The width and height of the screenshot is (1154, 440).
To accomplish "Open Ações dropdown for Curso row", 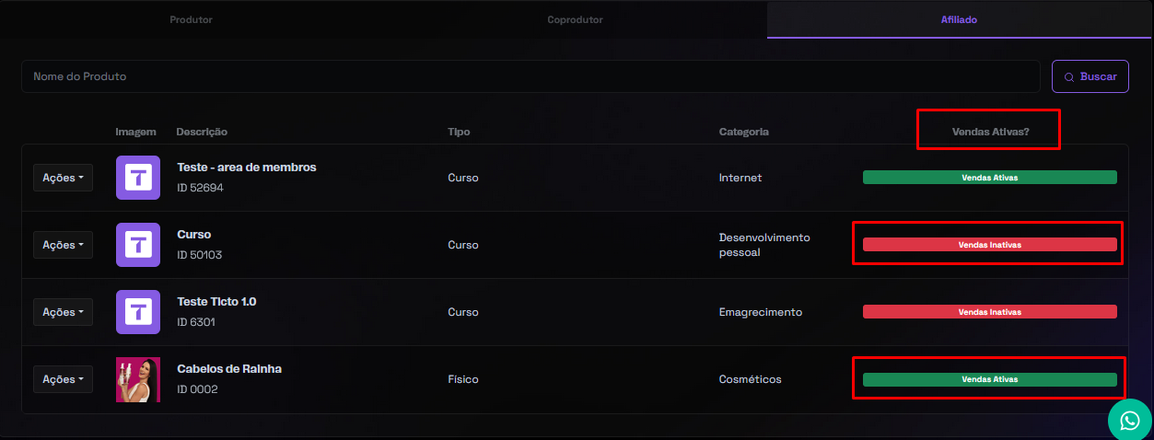I will pos(63,245).
